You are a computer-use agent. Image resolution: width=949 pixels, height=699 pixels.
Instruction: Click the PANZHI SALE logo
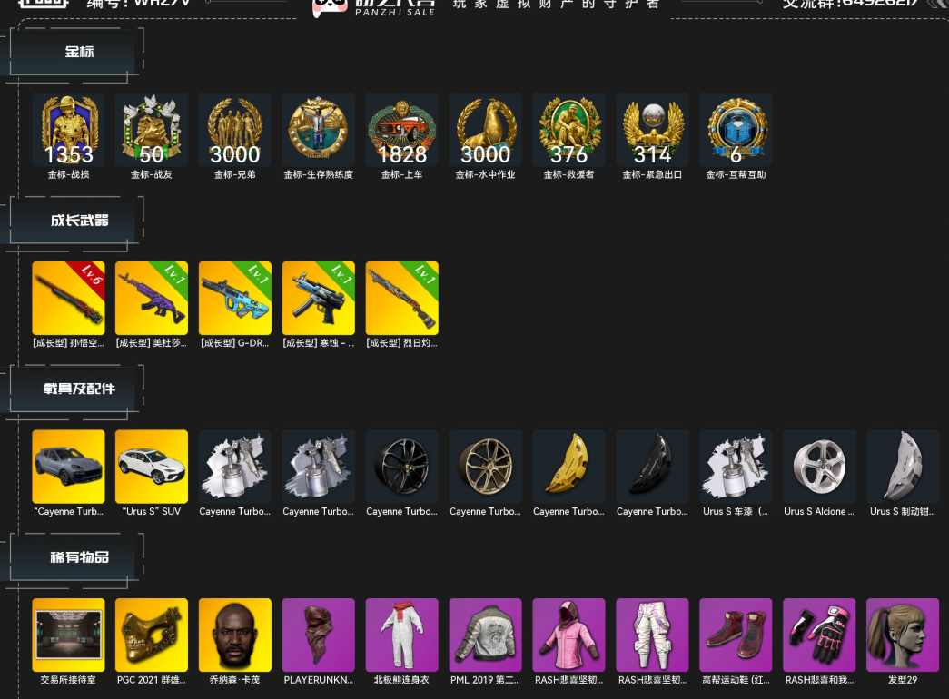coord(374,7)
